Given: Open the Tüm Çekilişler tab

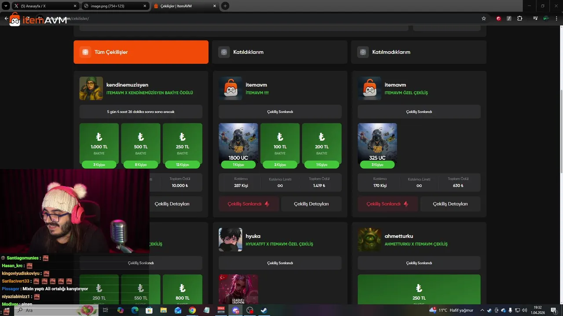Looking at the screenshot, I should pos(141,52).
